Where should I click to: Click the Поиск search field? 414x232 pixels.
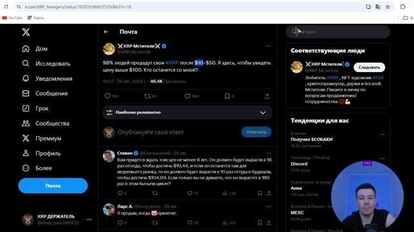(338, 32)
